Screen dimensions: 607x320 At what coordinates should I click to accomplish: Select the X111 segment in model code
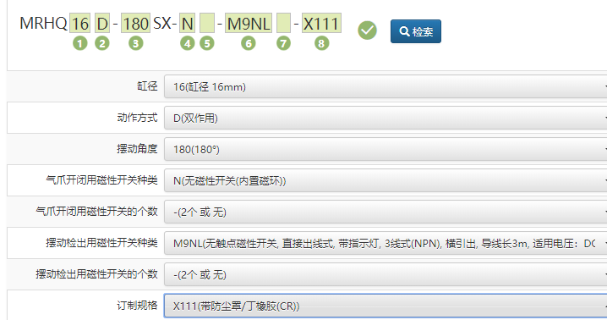[x=321, y=24]
